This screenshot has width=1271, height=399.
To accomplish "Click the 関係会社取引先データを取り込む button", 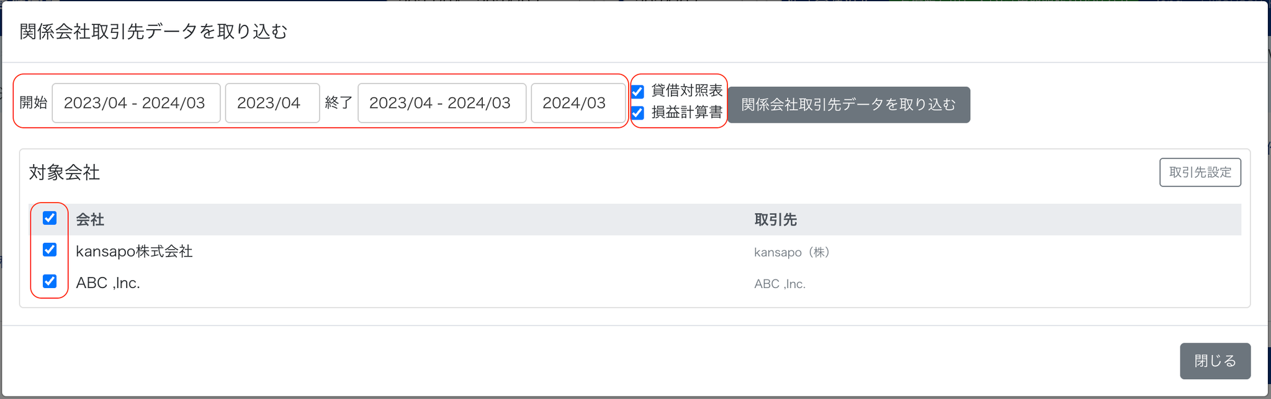I will point(848,105).
